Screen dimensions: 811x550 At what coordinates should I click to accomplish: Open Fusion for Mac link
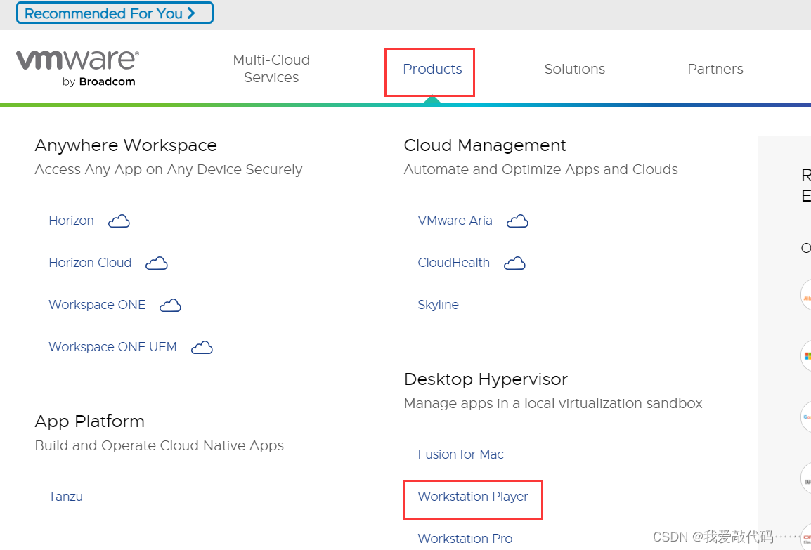click(460, 454)
